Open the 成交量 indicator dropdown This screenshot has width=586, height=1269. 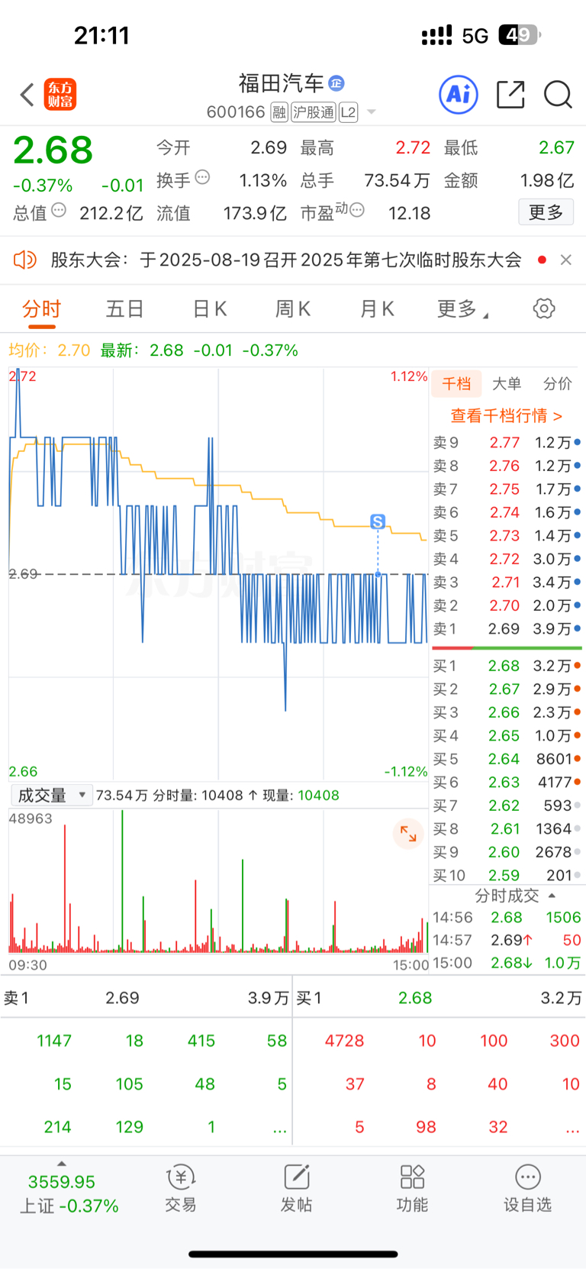point(51,795)
